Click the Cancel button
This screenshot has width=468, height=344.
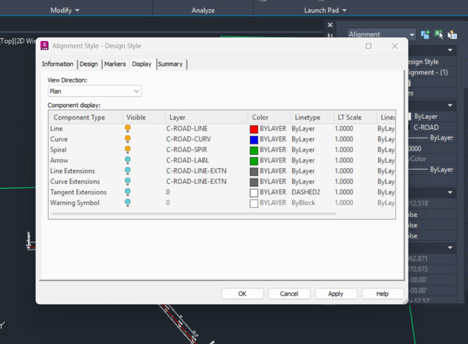289,294
